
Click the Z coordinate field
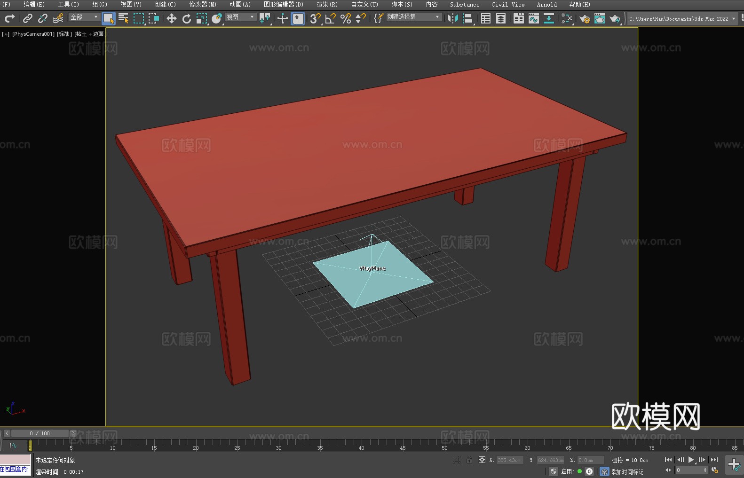(x=591, y=460)
